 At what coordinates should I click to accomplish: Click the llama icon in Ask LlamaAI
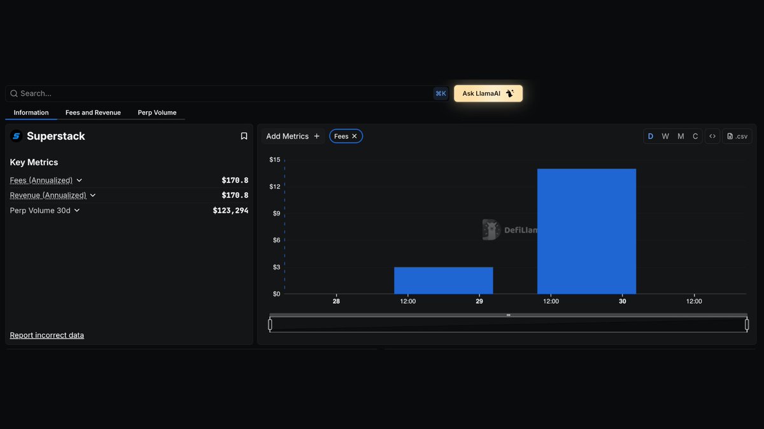[509, 93]
